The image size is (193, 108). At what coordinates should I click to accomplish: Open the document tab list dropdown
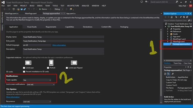pos(161,14)
